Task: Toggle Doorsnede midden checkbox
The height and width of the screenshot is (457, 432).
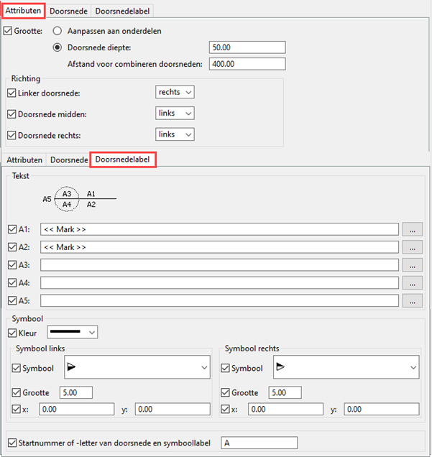Action: pos(12,114)
